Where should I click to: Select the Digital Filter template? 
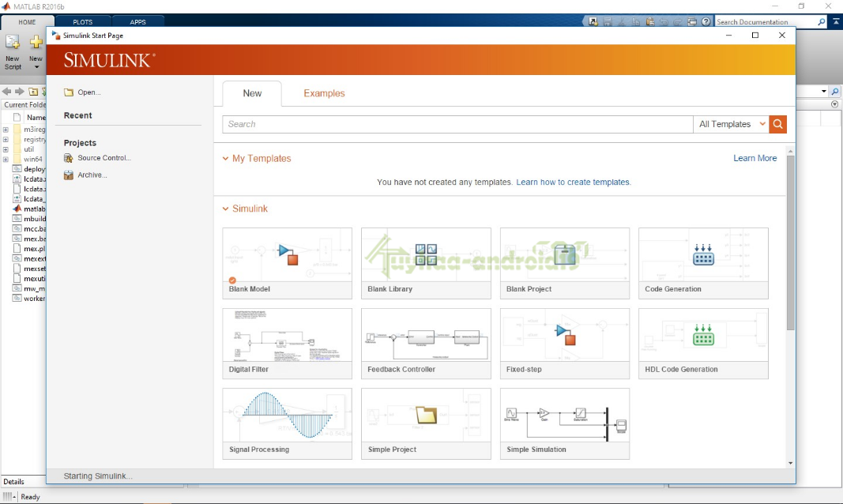[x=287, y=344]
